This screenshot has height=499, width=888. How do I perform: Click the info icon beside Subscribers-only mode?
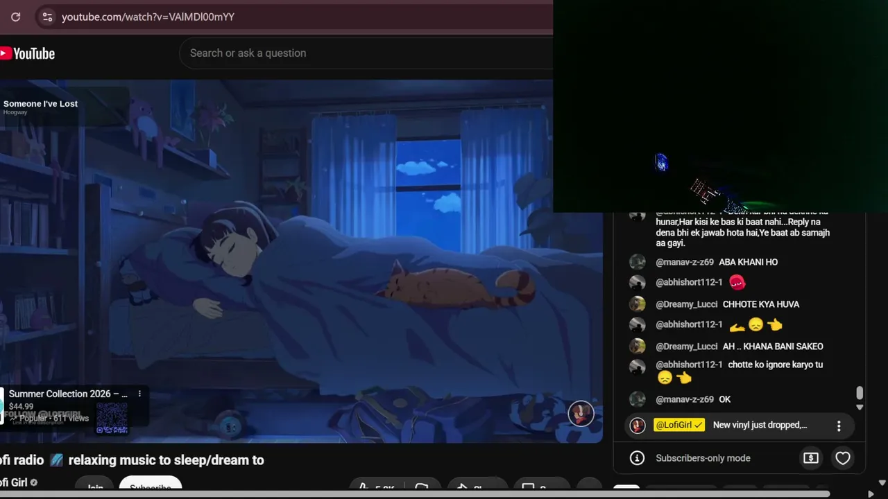click(637, 458)
